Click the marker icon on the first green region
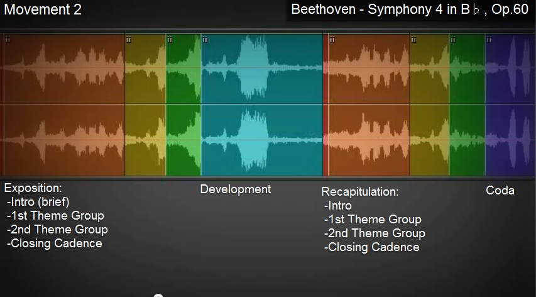Viewport: 536px width, 297px height. [x=170, y=40]
